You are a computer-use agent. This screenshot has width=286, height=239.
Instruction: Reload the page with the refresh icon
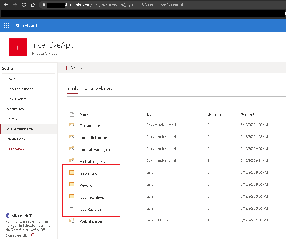point(24,5)
